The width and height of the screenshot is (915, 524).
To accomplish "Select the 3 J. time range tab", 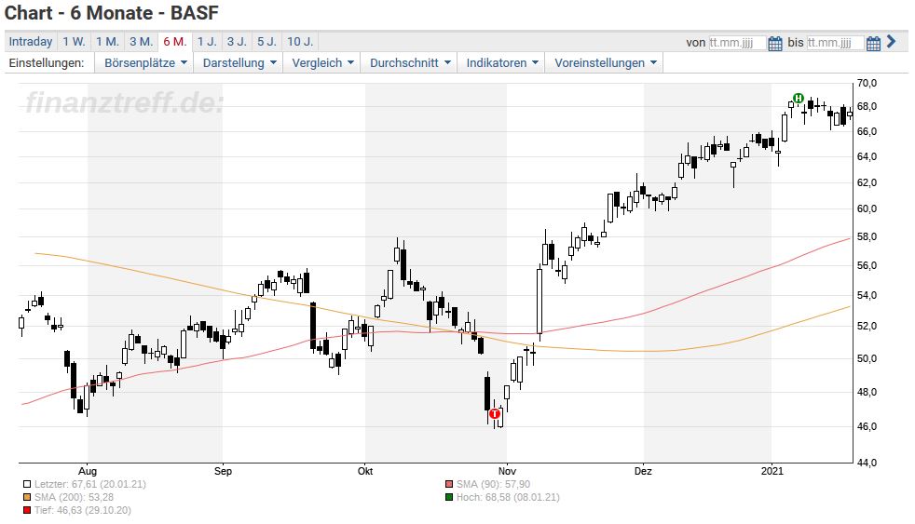I will click(x=237, y=41).
